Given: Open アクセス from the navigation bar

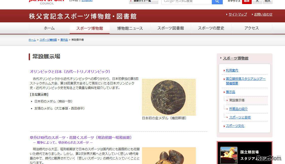Looking at the screenshot, I should click(x=252, y=28).
